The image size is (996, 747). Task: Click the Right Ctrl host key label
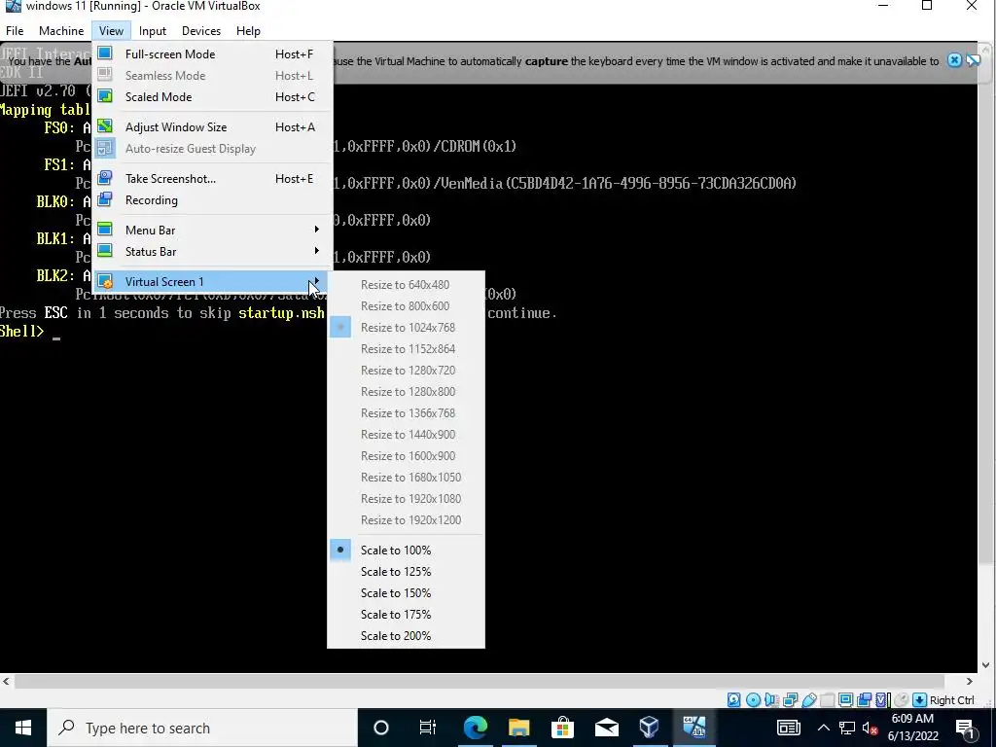click(x=951, y=700)
